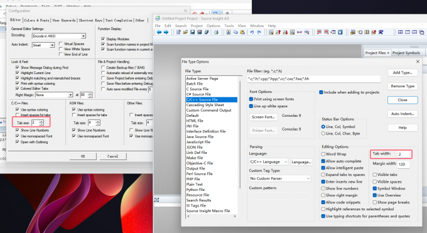Click Cancel in the Configuration dialog
Viewport: 427px width, 233px height.
[x=113, y=156]
